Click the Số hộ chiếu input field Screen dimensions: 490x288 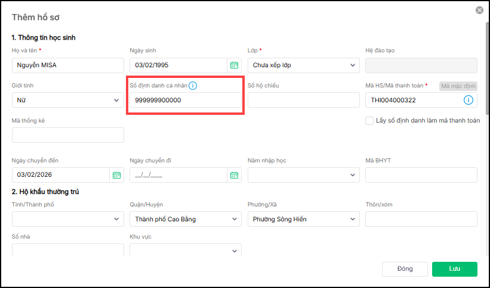coord(303,101)
